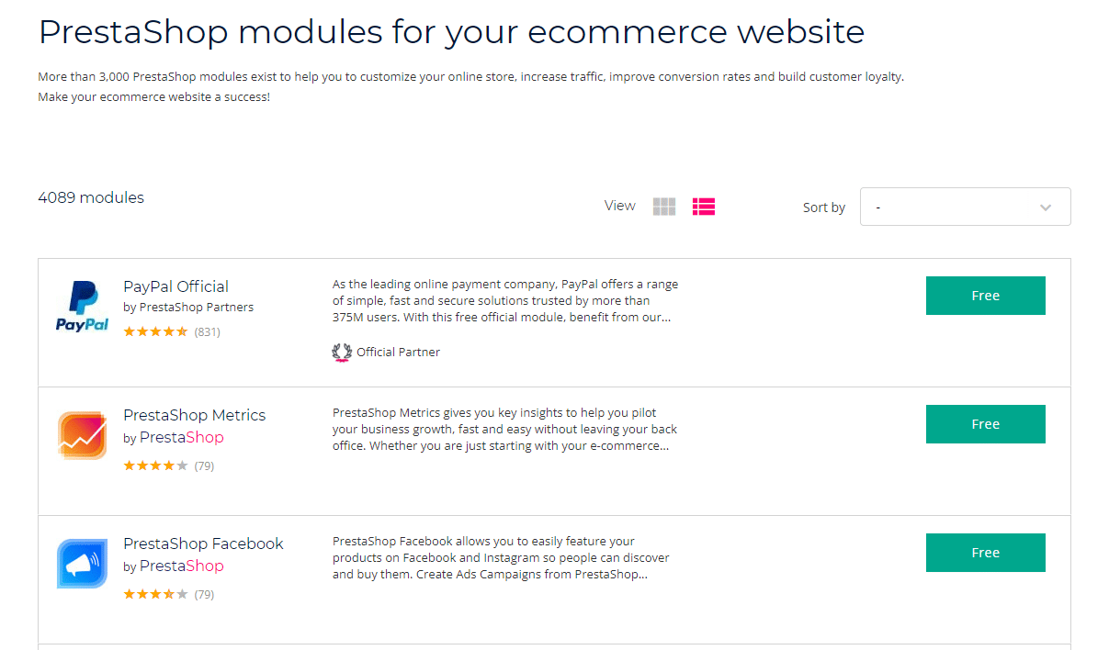Screen dimensions: 1109x650
Task: Click the PrestaShop Facebook megaphone icon
Action: pos(81,562)
